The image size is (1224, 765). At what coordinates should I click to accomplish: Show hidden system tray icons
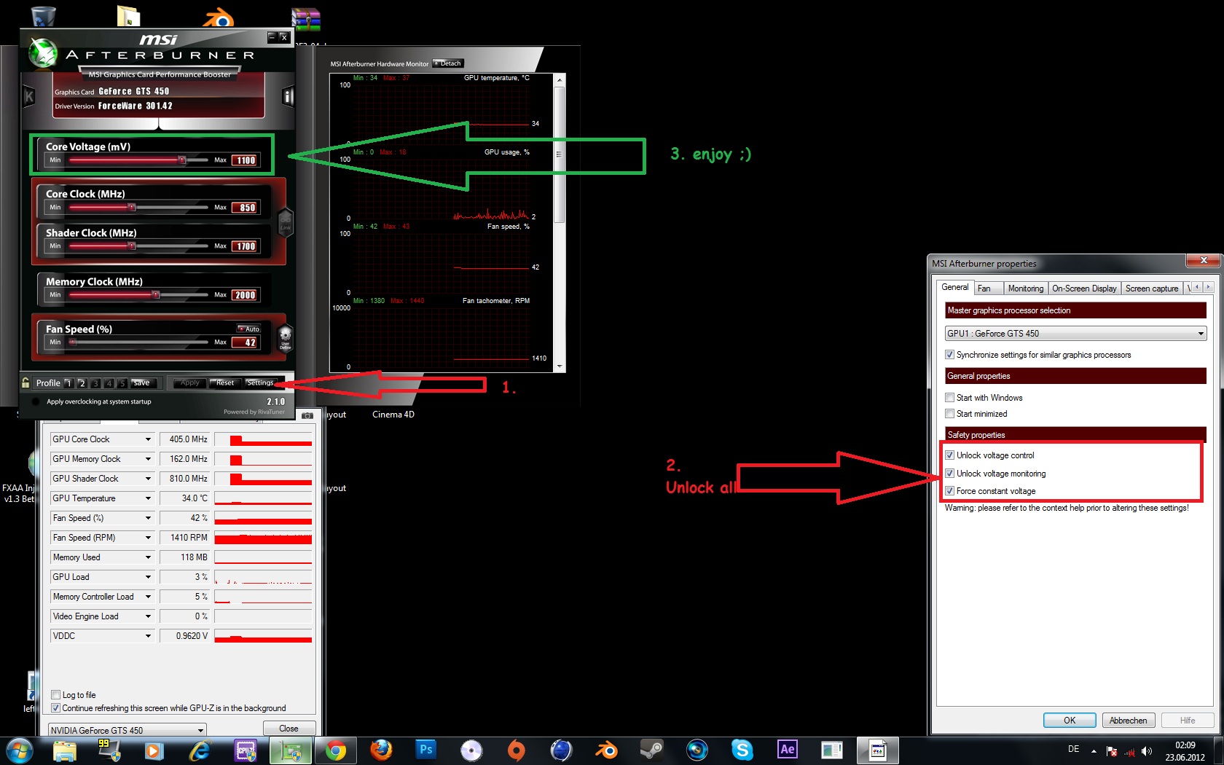pyautogui.click(x=1094, y=751)
